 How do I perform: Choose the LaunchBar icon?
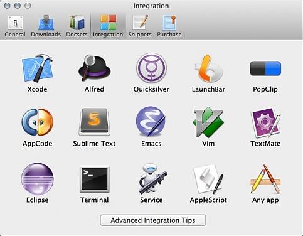(x=208, y=68)
